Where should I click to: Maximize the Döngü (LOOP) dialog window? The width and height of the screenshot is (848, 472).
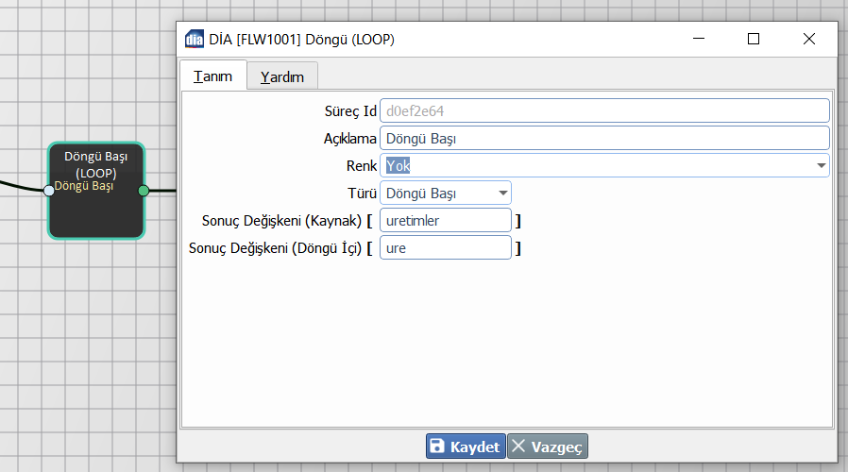[x=754, y=40]
